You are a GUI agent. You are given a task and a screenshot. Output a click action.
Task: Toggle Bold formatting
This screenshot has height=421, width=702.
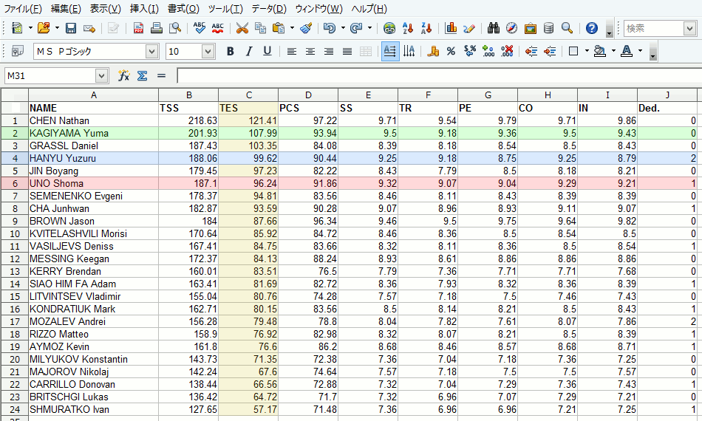230,51
